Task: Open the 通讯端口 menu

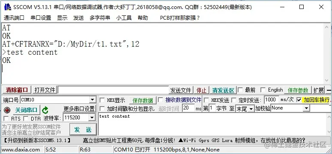Action: tap(14, 18)
